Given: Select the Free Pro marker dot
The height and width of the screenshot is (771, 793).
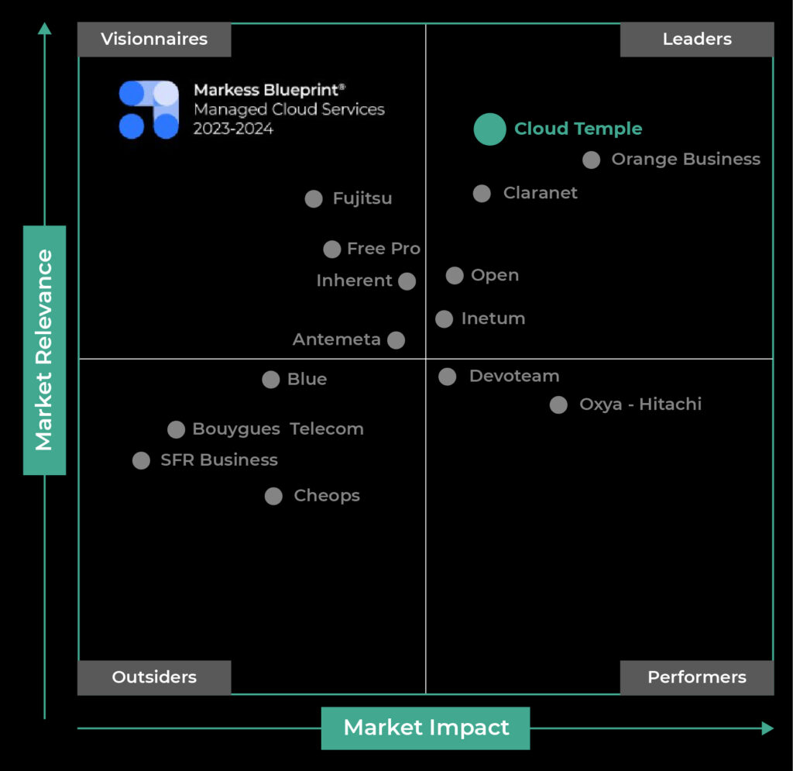Looking at the screenshot, I should tap(331, 249).
